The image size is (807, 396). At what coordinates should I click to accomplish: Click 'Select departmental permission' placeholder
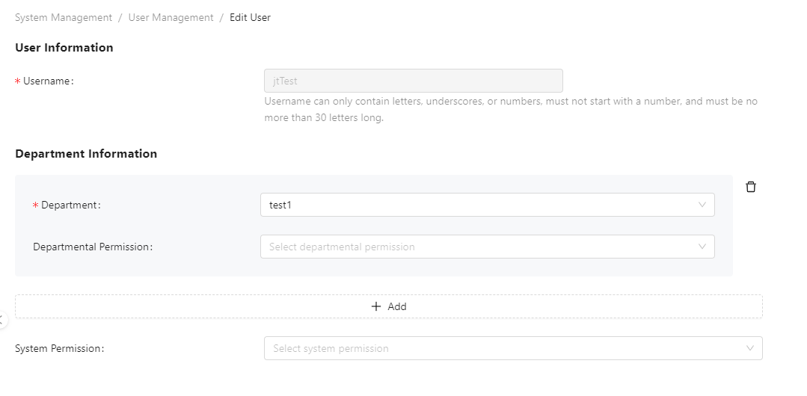(342, 247)
